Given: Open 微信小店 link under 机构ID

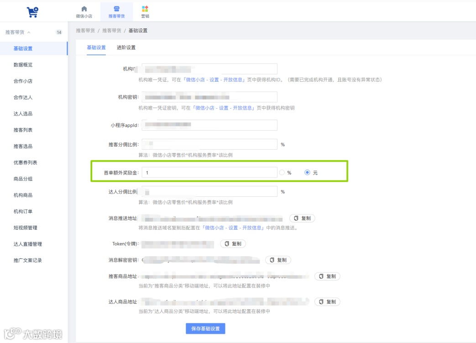Looking at the screenshot, I should point(214,80).
